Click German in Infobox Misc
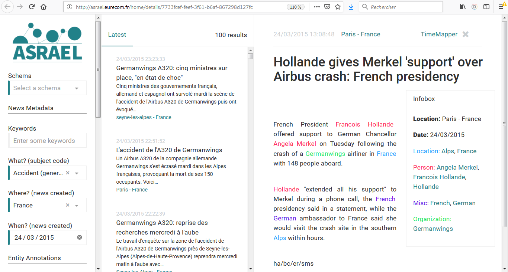This screenshot has height=272, width=508. [x=464, y=203]
